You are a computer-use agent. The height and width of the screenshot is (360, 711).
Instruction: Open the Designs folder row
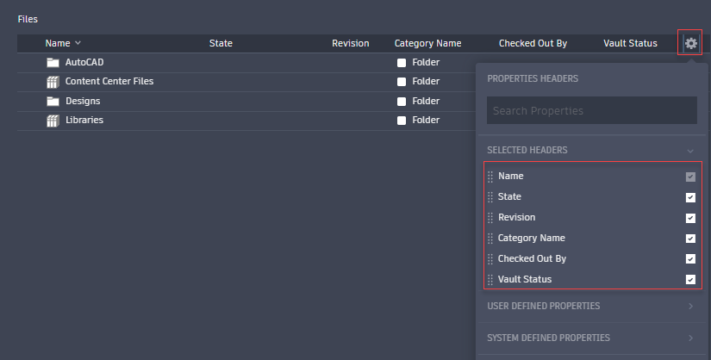(83, 102)
